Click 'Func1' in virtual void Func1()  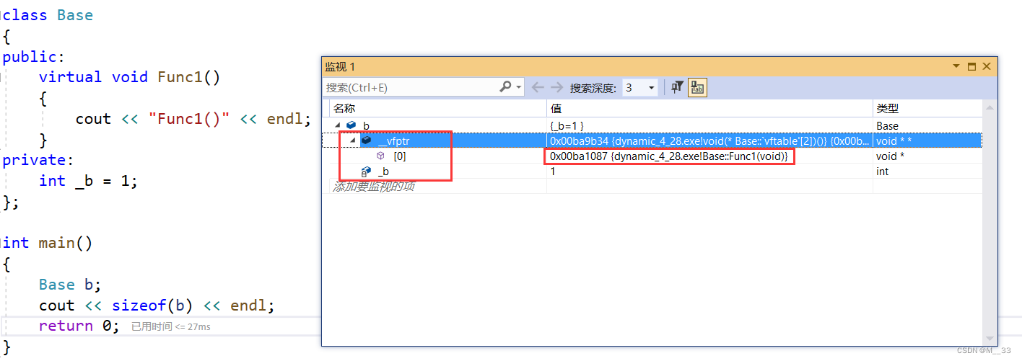[x=180, y=77]
